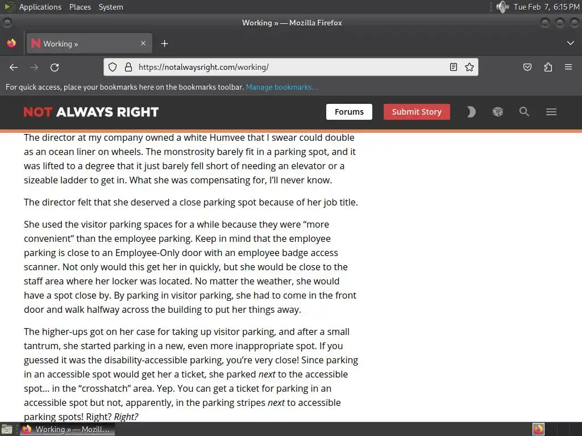Viewport: 582px width, 436px height.
Task: Open the Forums page
Action: [x=349, y=112]
